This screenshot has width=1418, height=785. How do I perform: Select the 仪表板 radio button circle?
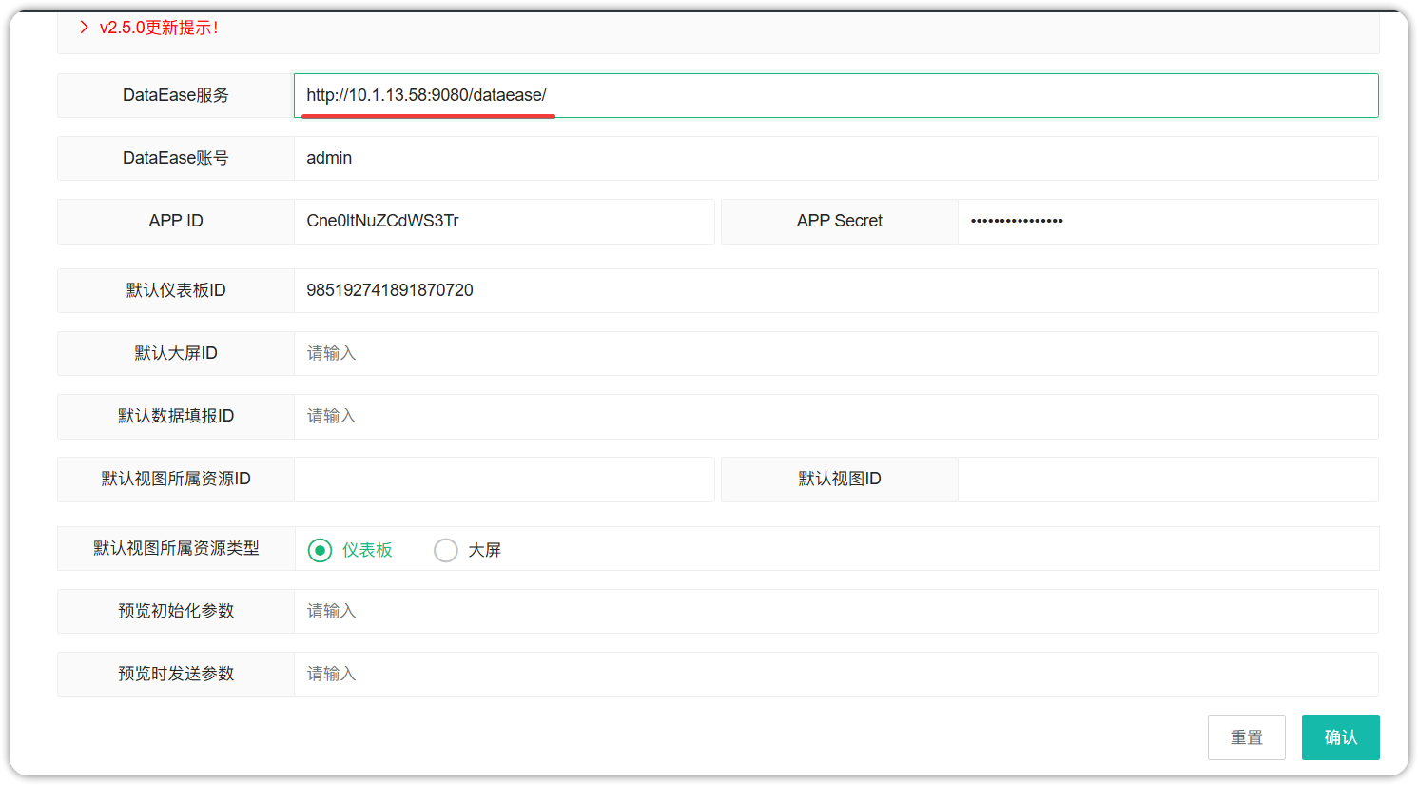[x=321, y=550]
